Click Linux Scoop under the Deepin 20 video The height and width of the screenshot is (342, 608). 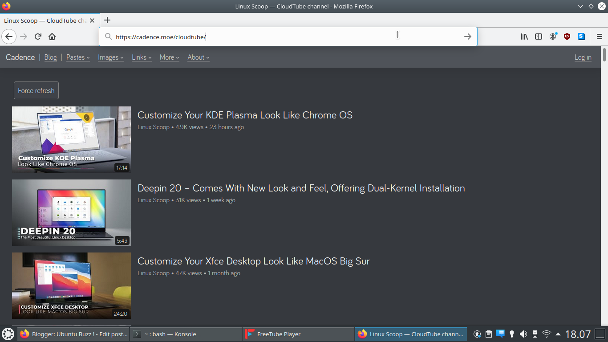pyautogui.click(x=154, y=200)
